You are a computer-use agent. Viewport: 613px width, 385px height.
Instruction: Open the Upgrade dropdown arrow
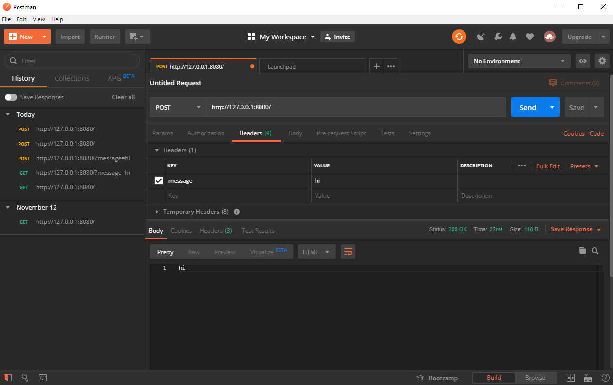(603, 37)
